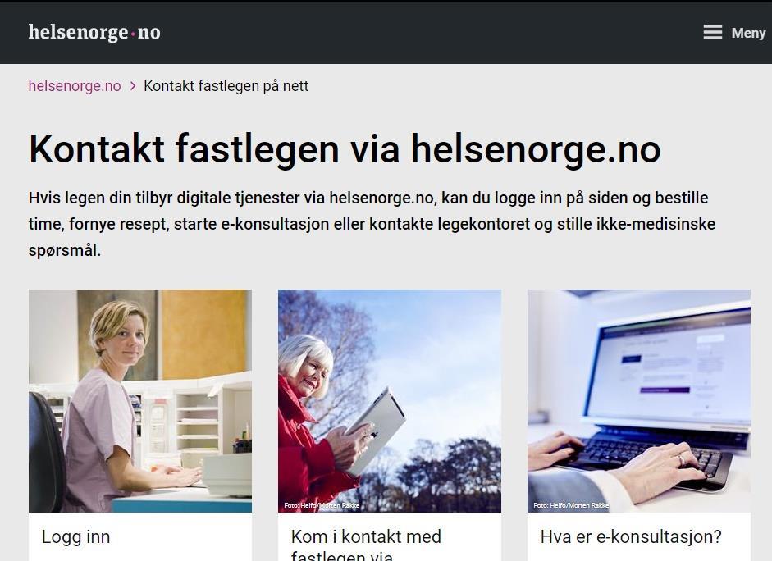Open the nurse-at-desk thumbnail
The image size is (772, 561).
(140, 400)
